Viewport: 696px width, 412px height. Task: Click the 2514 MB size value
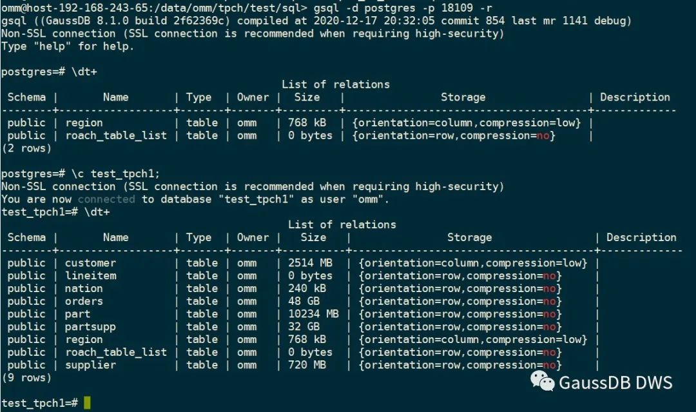click(x=311, y=263)
